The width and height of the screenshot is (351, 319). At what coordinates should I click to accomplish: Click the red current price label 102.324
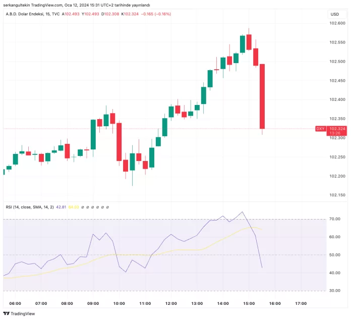(x=336, y=129)
